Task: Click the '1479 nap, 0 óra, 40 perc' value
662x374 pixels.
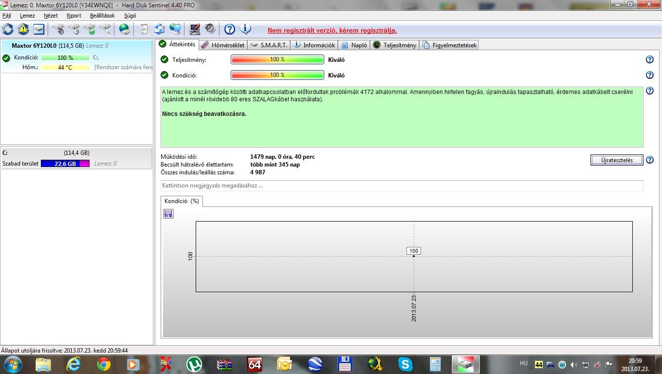Action: pyautogui.click(x=282, y=157)
